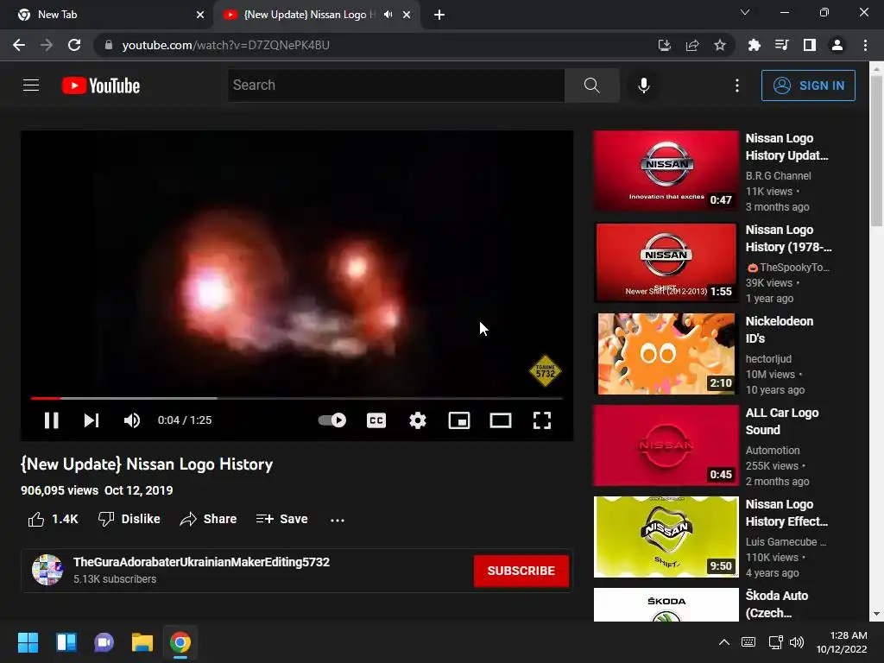Image resolution: width=884 pixels, height=663 pixels.
Task: Click the search magnifier button
Action: coord(592,85)
